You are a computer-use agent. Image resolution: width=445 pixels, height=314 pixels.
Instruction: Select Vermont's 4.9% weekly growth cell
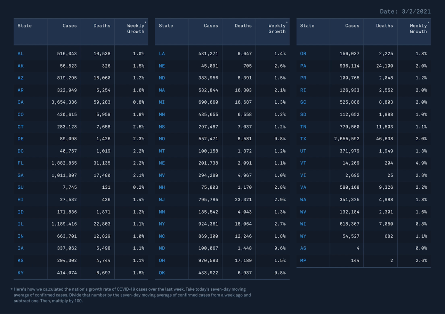pos(421,163)
